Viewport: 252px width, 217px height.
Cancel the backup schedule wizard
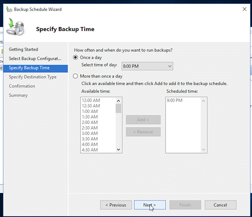click(220, 205)
